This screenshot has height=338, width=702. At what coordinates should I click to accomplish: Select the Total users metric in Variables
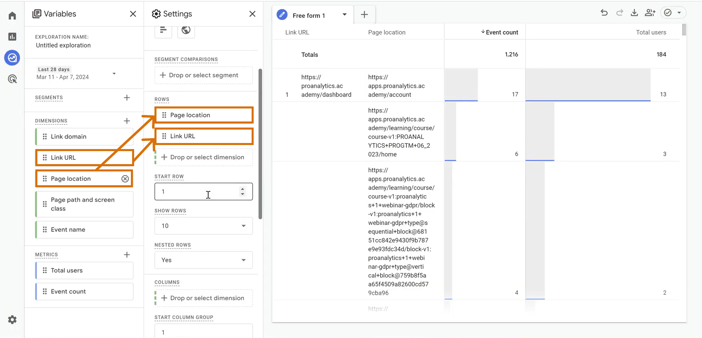85,271
